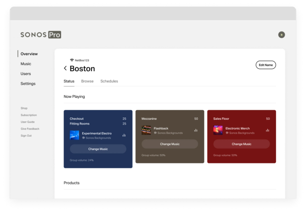Click volume value 50 beside Sales Floor
The height and width of the screenshot is (212, 306).
pos(268,119)
